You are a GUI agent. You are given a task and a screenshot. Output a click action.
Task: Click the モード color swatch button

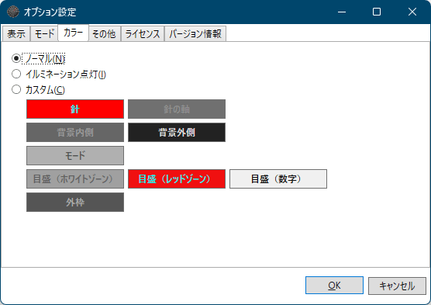point(75,155)
